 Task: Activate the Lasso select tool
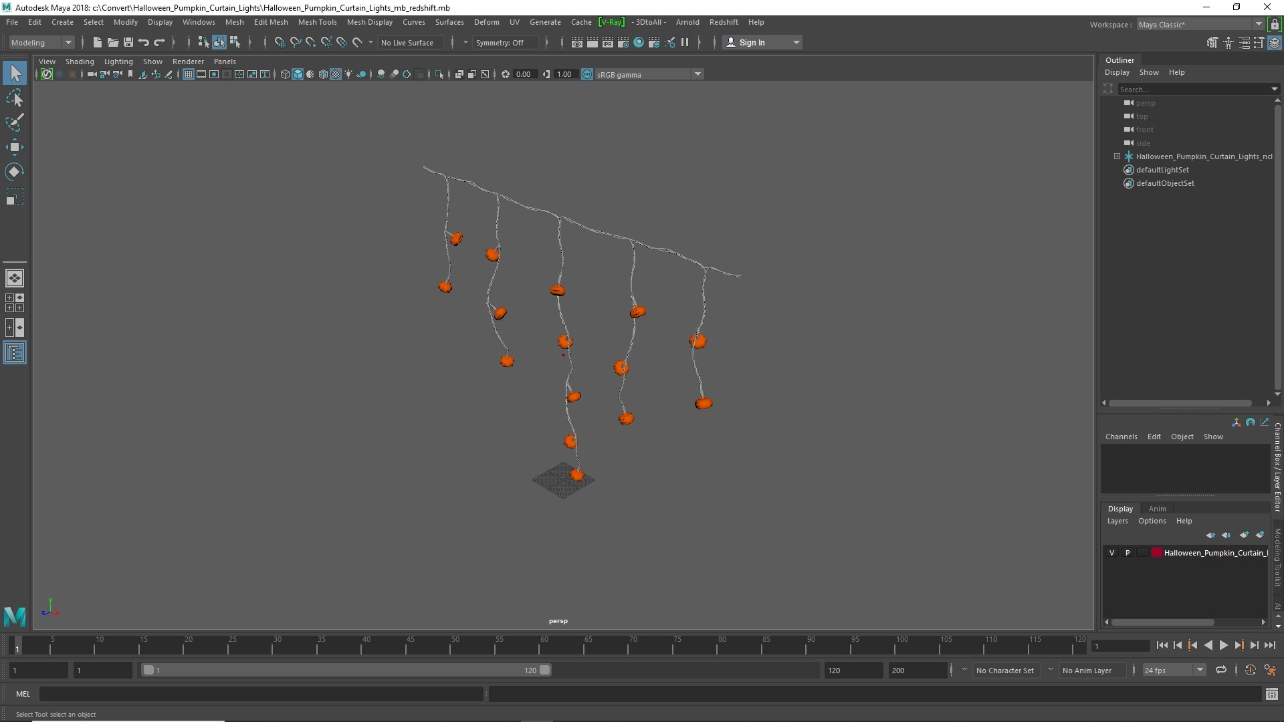point(15,98)
